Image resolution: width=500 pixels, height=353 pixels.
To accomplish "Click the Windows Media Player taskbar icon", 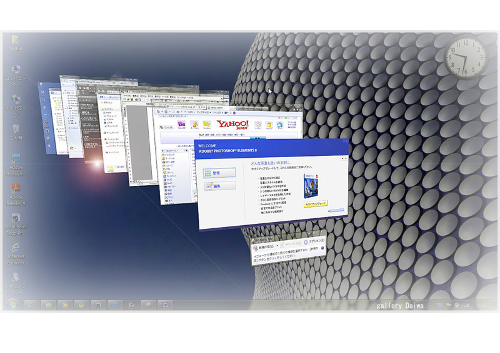I will [66, 305].
